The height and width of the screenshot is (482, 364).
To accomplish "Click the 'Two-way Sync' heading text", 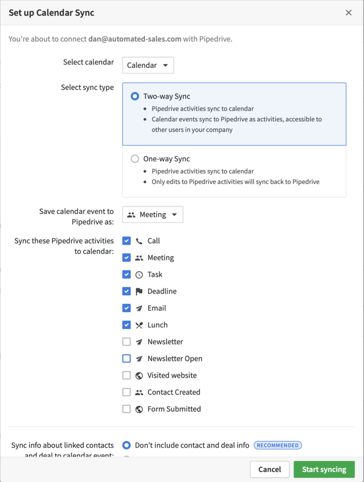I will coord(167,96).
